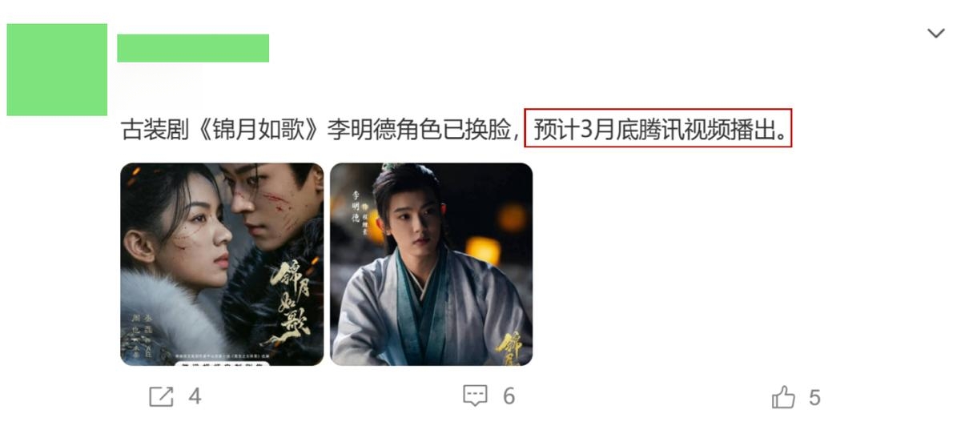Click the like count 5
This screenshot has height=426, width=961.
pyautogui.click(x=814, y=397)
